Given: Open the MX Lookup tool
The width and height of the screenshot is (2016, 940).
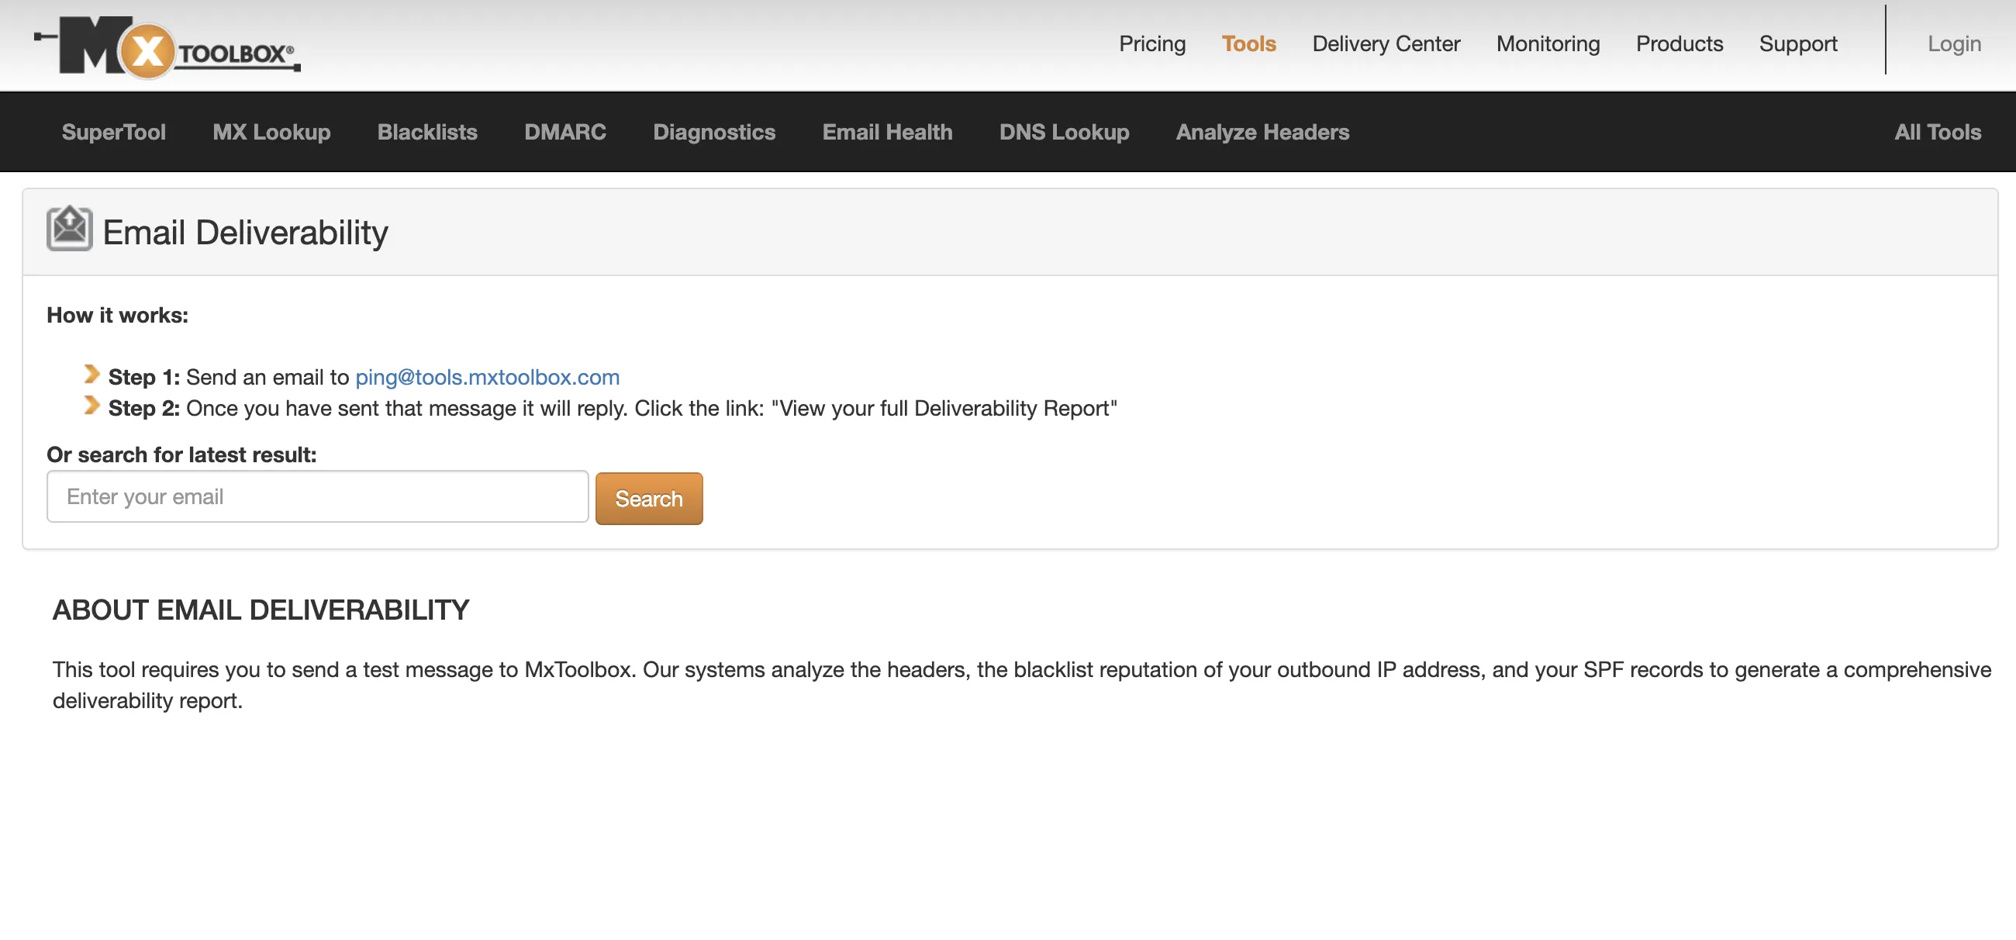Looking at the screenshot, I should pos(271,133).
